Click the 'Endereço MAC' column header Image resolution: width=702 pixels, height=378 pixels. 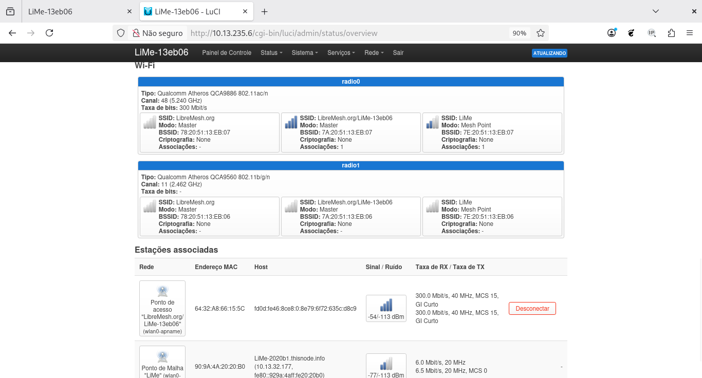pos(216,267)
